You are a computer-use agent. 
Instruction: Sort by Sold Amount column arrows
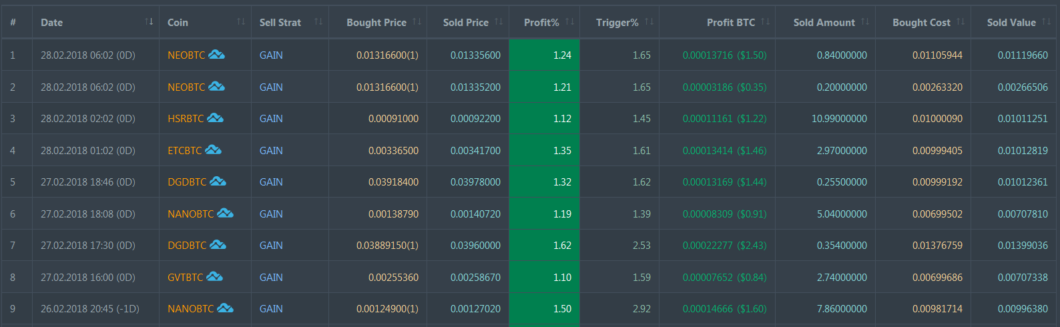click(865, 22)
